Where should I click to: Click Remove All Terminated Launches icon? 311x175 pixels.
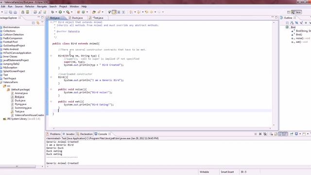tap(265, 134)
